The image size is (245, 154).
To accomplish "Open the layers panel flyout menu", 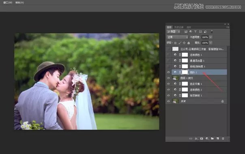I will 228,27.
